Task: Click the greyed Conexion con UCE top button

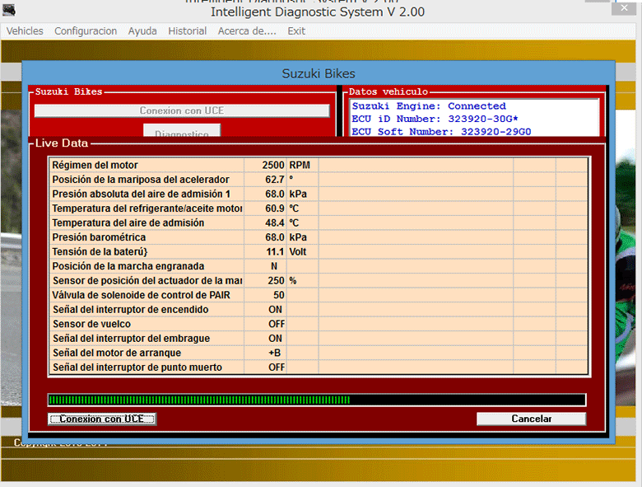Action: (x=182, y=110)
